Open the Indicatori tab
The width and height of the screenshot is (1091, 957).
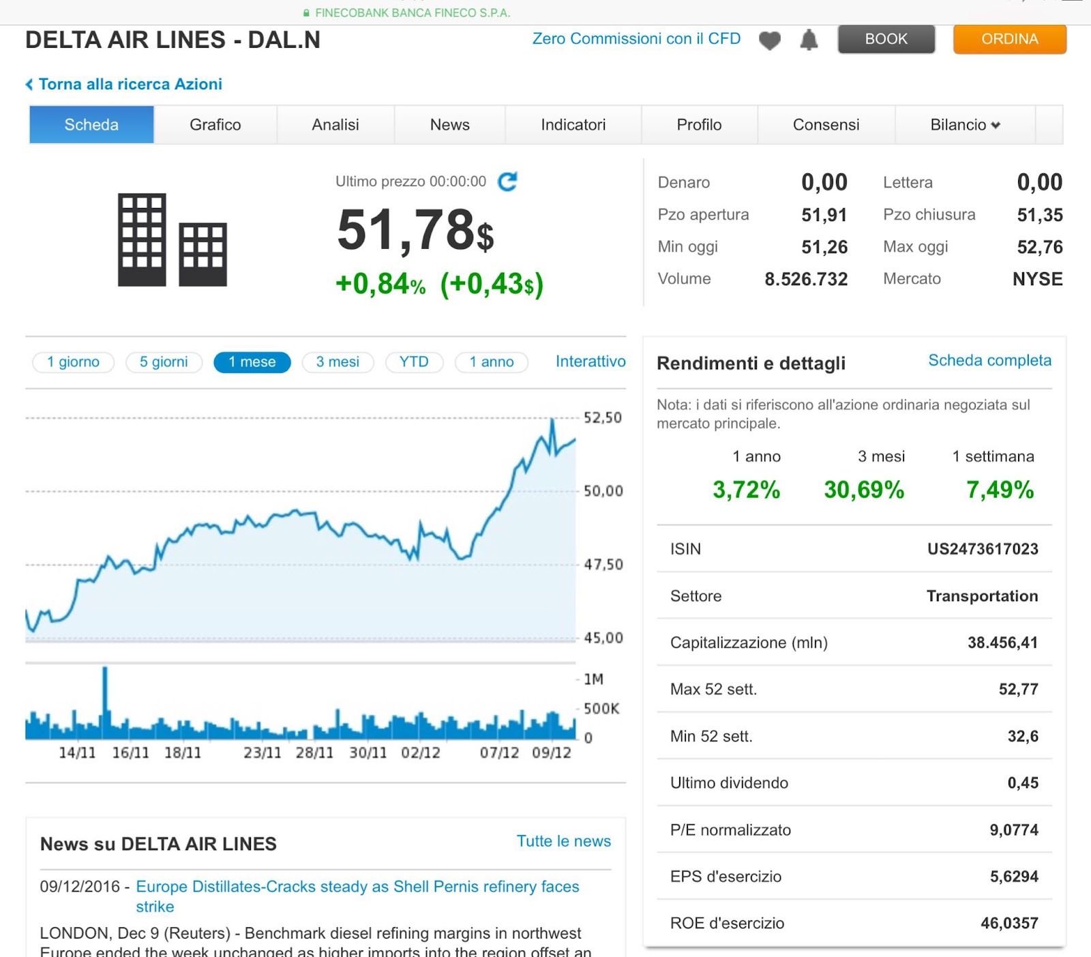pos(573,125)
